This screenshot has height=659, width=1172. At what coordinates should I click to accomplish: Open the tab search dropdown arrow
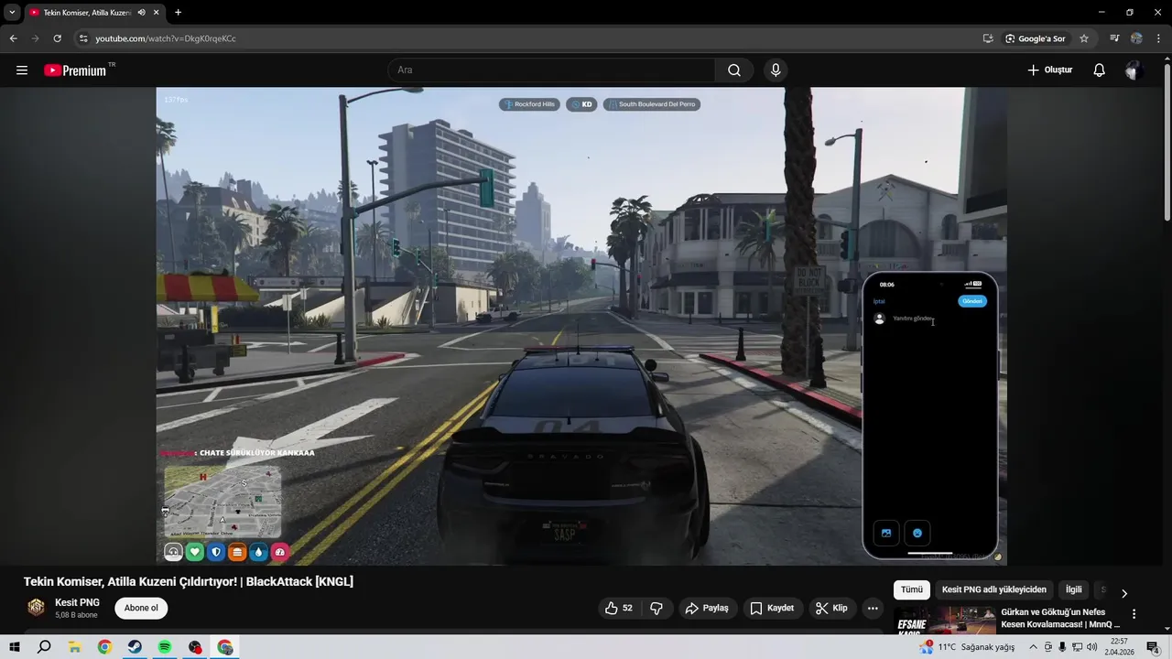[x=12, y=13]
